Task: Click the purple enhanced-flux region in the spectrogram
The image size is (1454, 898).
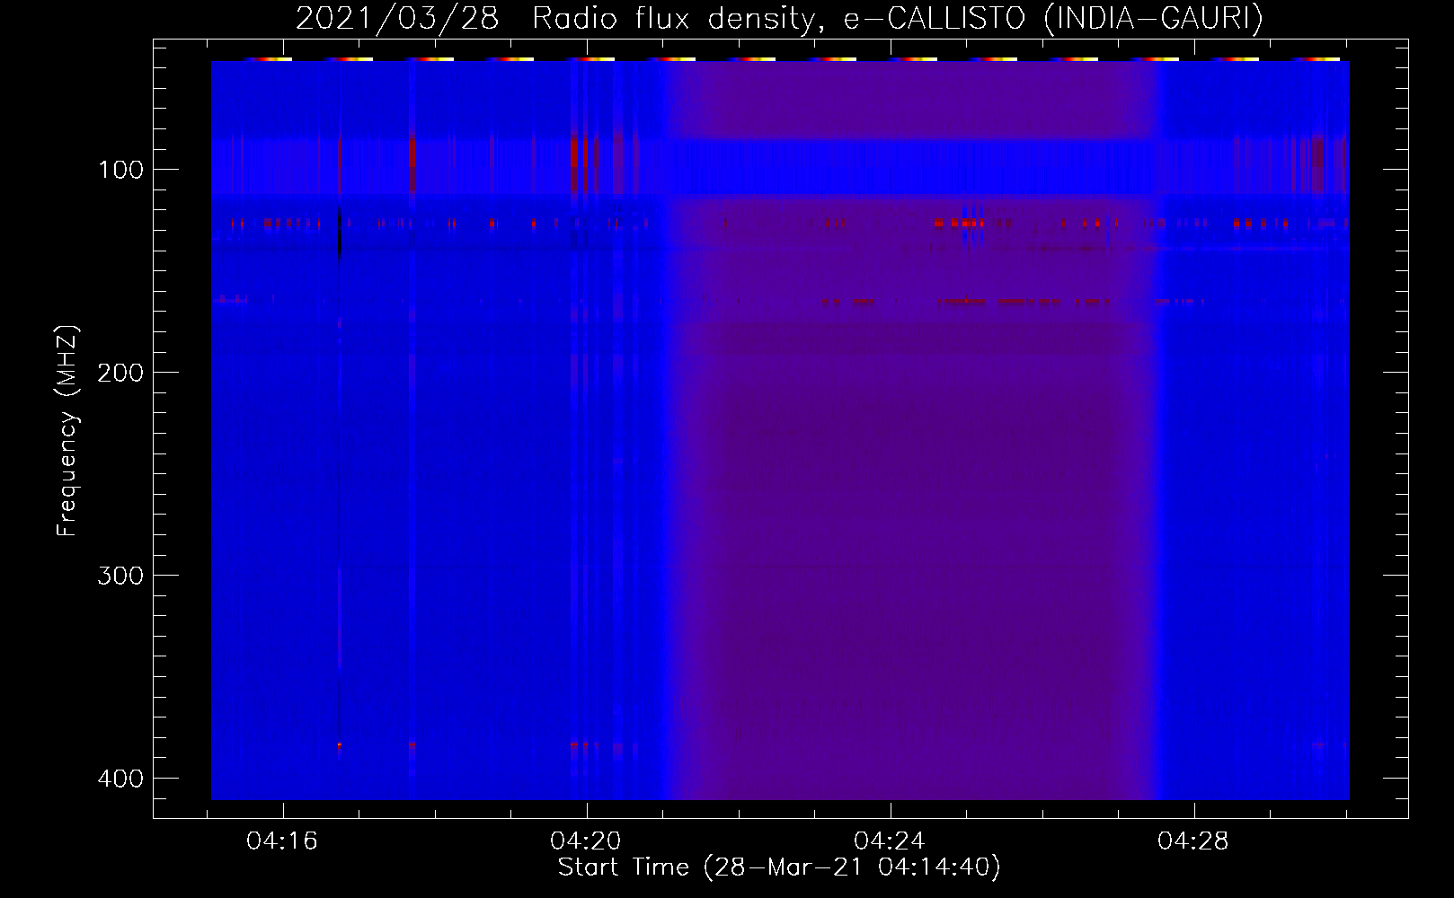Action: point(912,431)
